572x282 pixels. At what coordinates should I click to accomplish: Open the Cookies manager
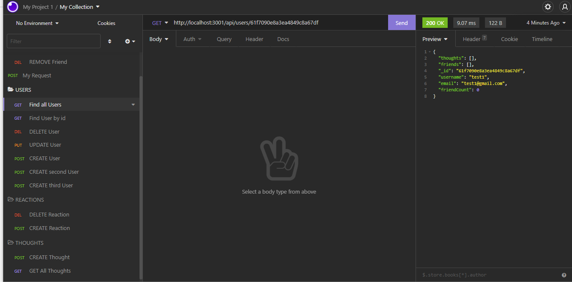point(106,23)
